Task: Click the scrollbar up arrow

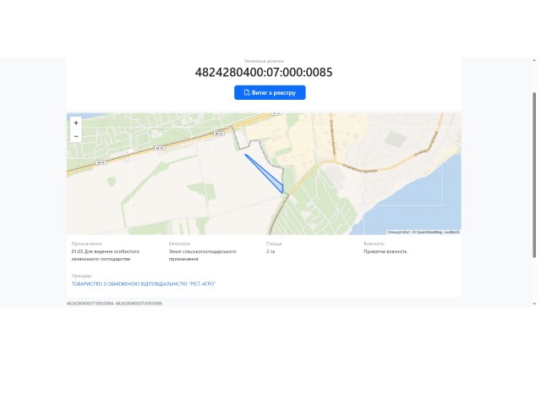Action: (x=534, y=60)
